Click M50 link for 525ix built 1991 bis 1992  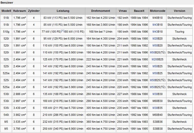tap(155, 73)
